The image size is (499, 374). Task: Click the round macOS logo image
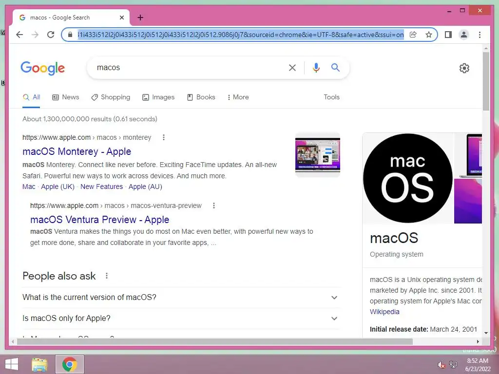[x=408, y=178]
